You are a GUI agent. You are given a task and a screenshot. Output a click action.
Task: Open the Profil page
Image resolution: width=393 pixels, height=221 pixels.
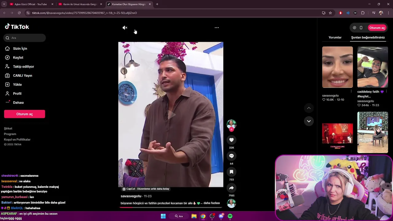tap(17, 94)
